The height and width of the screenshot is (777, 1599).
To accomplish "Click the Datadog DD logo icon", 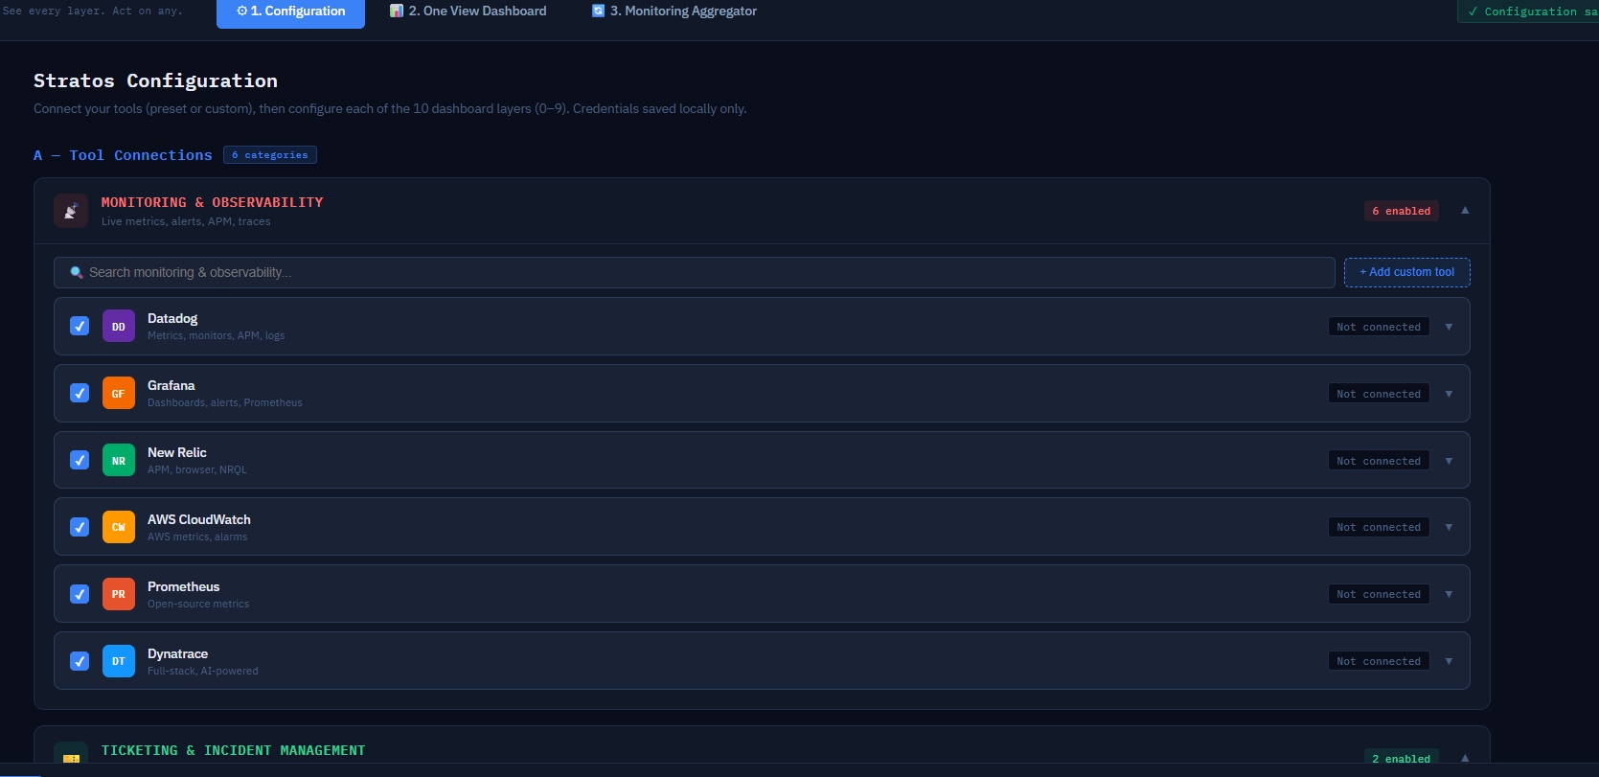I will [x=119, y=327].
